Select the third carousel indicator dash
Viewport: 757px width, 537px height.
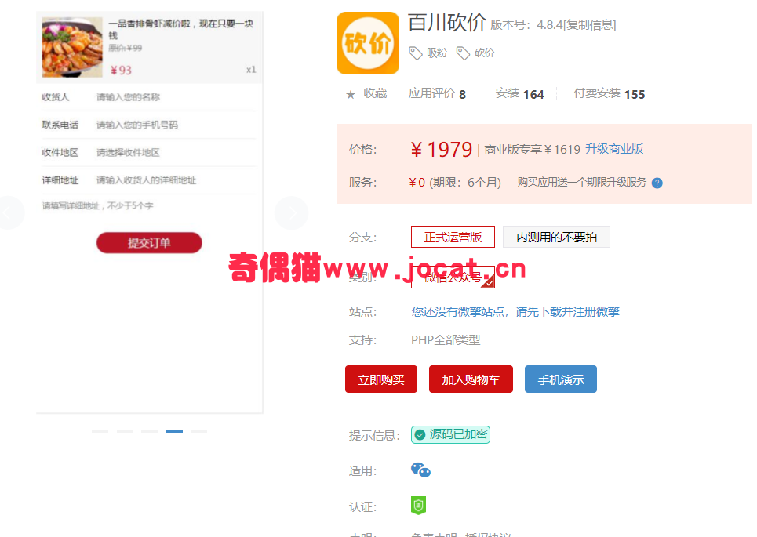(x=149, y=431)
